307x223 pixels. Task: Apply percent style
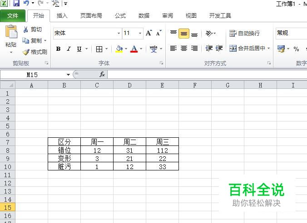(x=296, y=49)
